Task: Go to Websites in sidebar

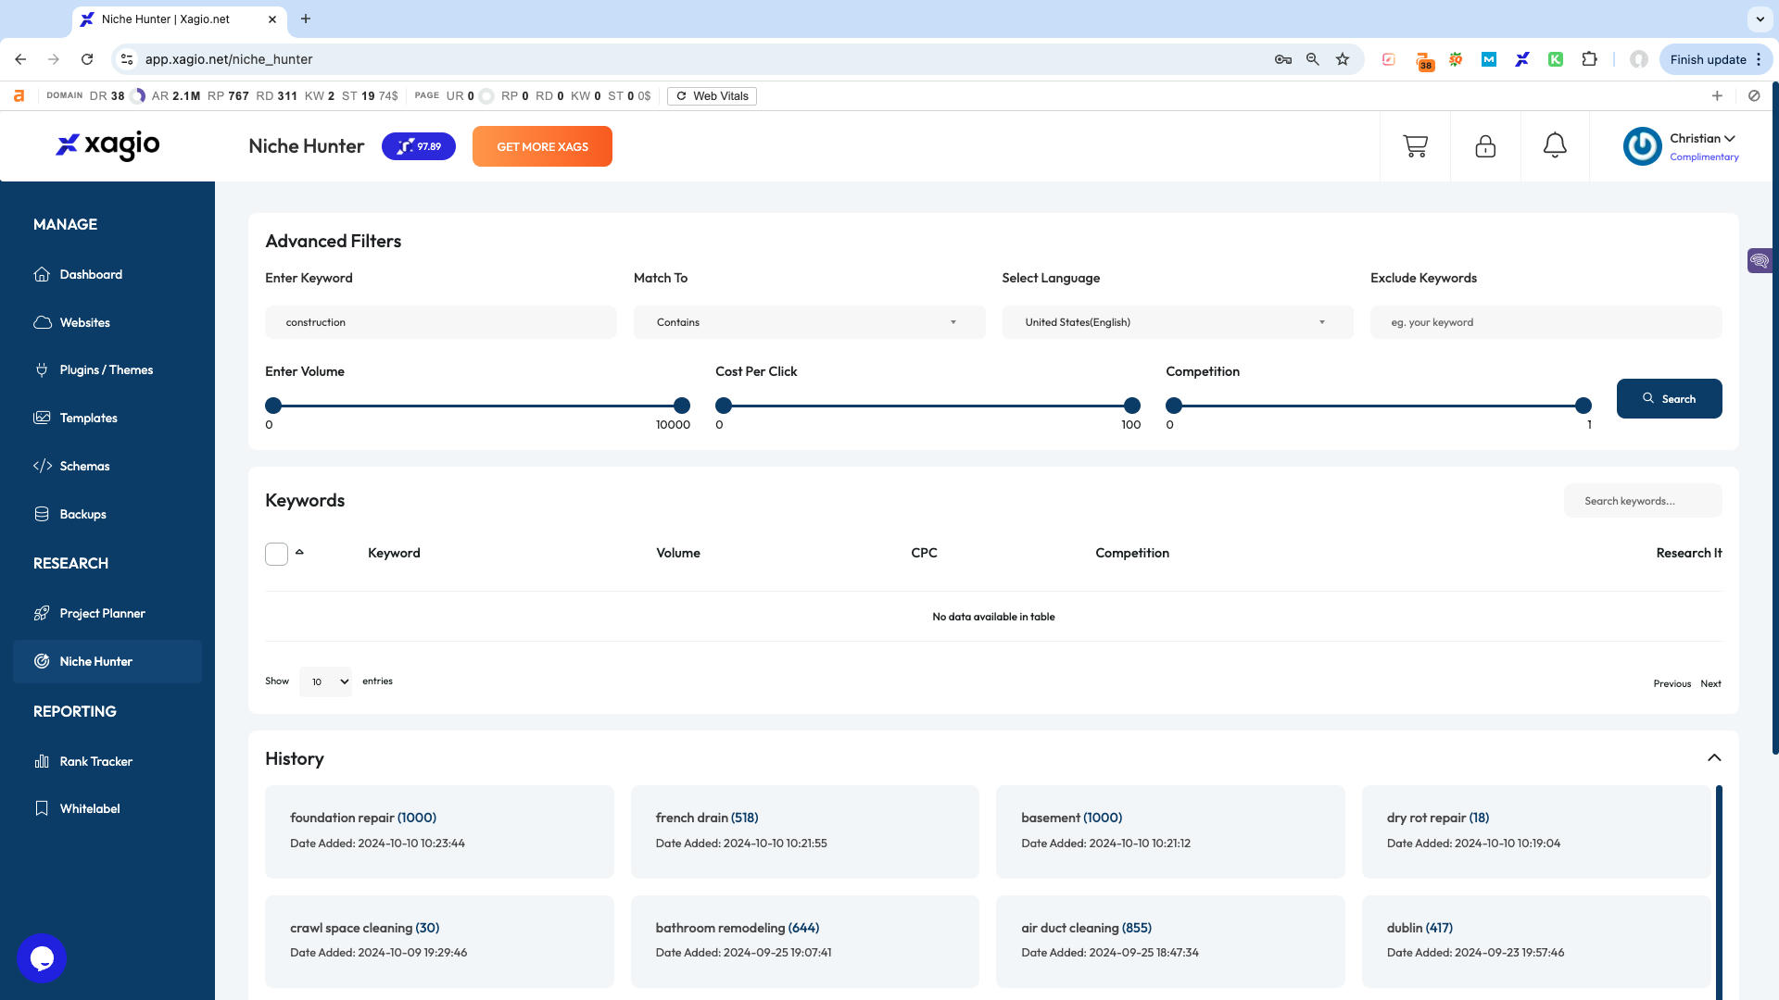Action: (x=84, y=322)
